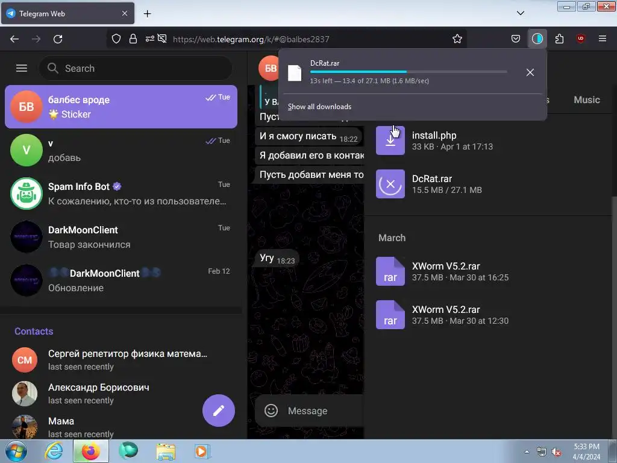Click the muted volume tray icon
This screenshot has width=617, height=463.
point(556,452)
